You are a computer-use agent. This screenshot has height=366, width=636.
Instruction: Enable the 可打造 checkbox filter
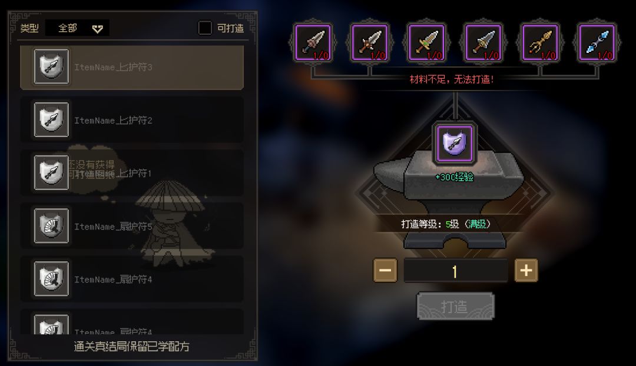pyautogui.click(x=205, y=28)
